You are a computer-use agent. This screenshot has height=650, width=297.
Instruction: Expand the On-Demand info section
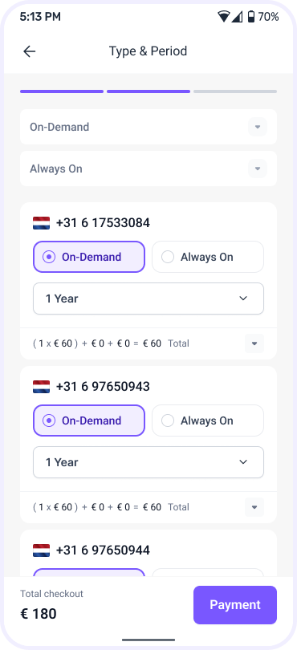pos(148,127)
